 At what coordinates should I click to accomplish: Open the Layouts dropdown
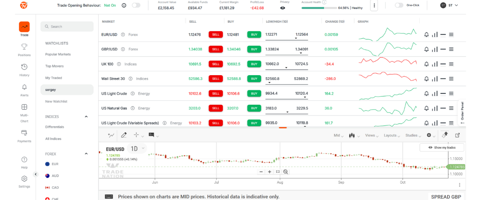pyautogui.click(x=392, y=135)
